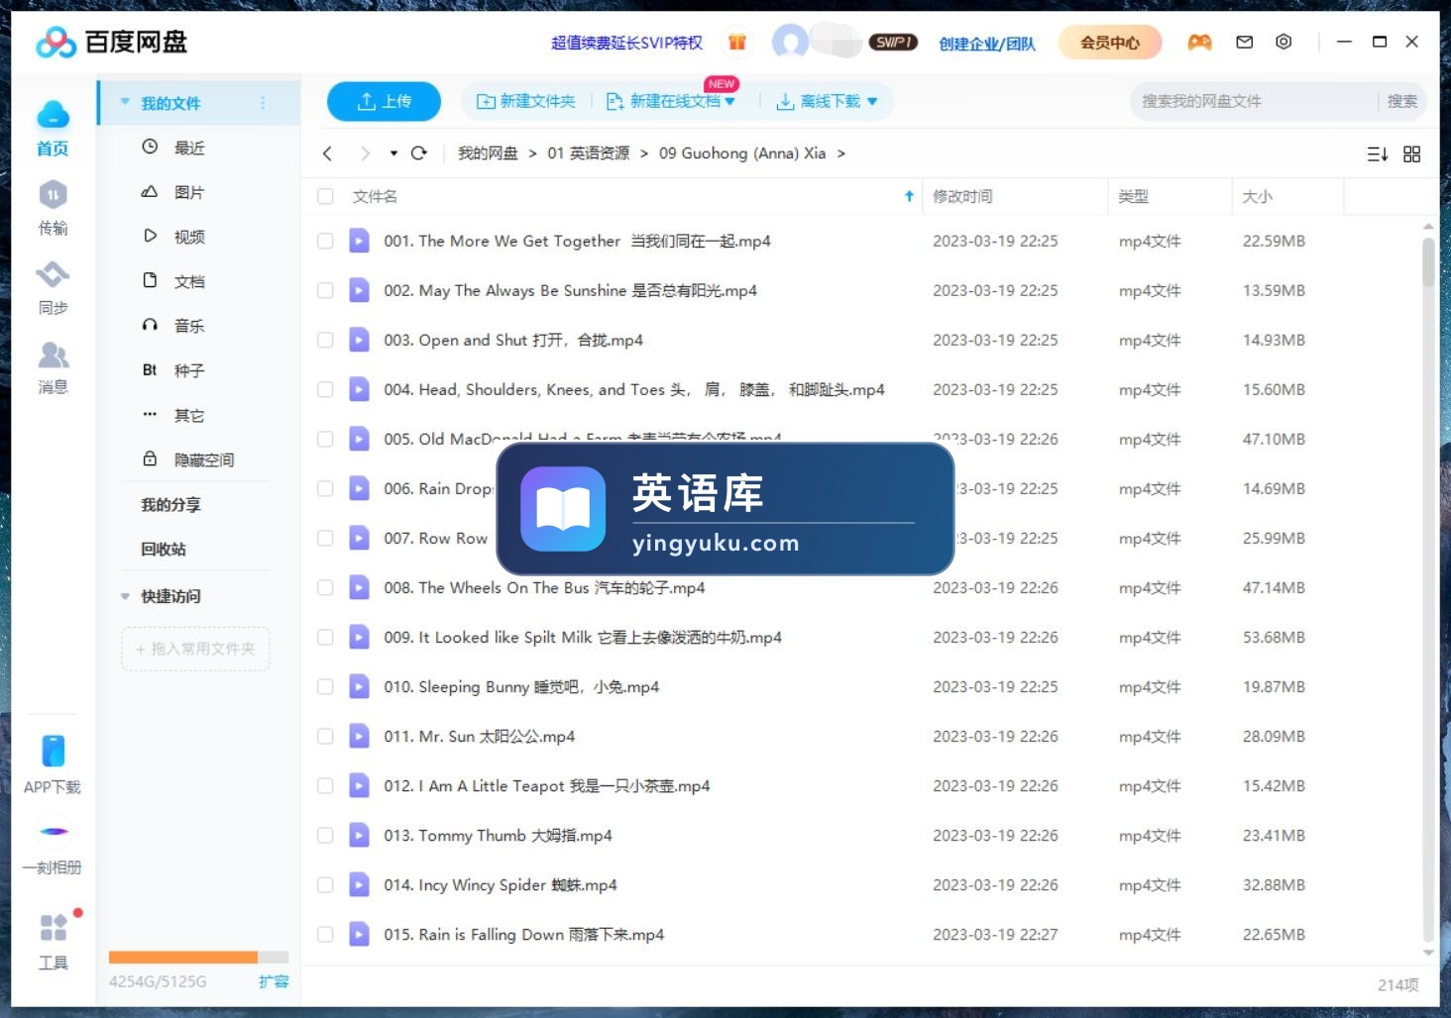This screenshot has height=1018, width=1451.
Task: Click the 拖入常用文件夹 drop area
Action: click(x=195, y=649)
